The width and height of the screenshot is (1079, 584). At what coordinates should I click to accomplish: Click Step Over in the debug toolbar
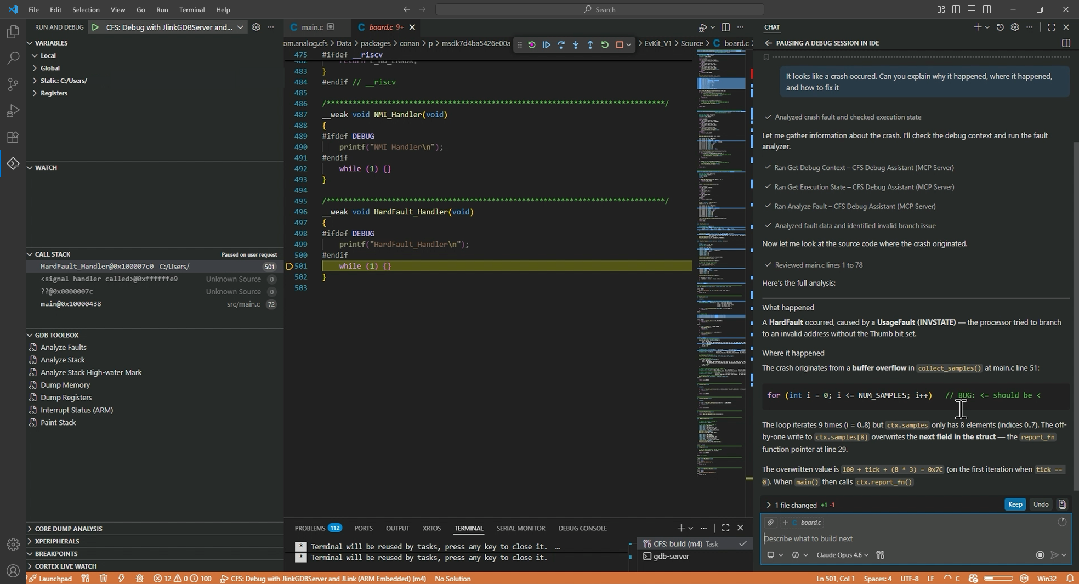coord(561,45)
